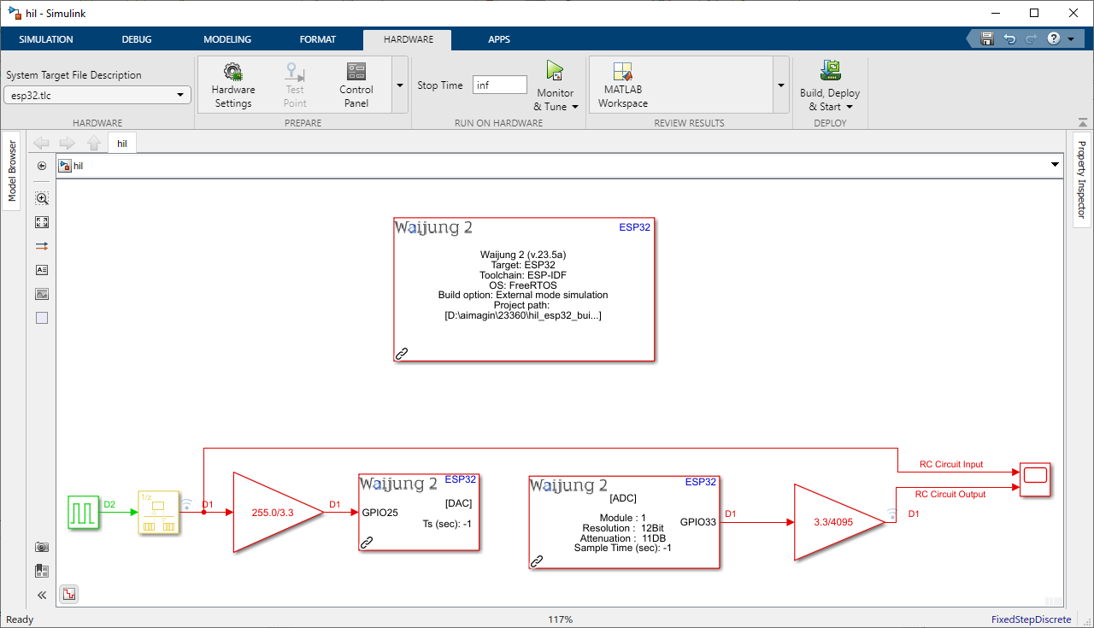This screenshot has height=628, width=1094.
Task: Open the Model Browser side panel
Action: tap(12, 172)
